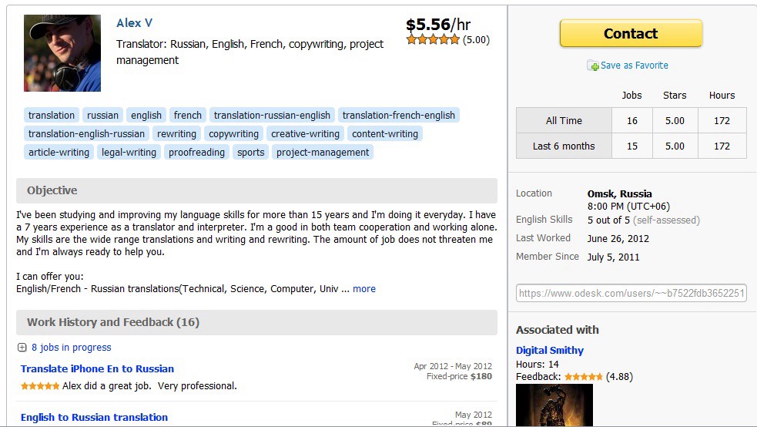Expand the objective text with 'more' link
This screenshot has width=757, height=427.
(364, 289)
